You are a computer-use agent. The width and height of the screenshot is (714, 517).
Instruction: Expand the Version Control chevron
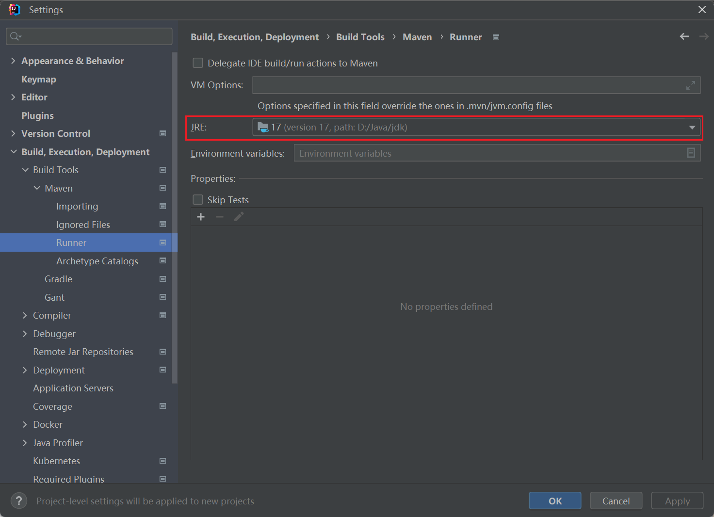(13, 133)
